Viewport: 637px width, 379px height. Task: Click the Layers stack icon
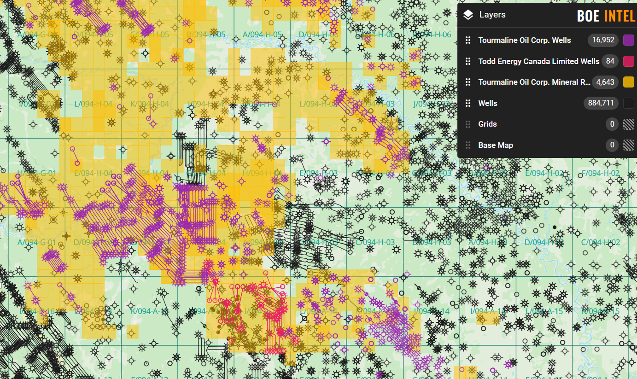(468, 15)
